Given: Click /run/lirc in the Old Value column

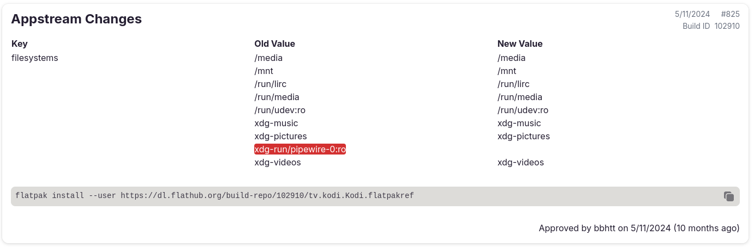Looking at the screenshot, I should pyautogui.click(x=270, y=84).
